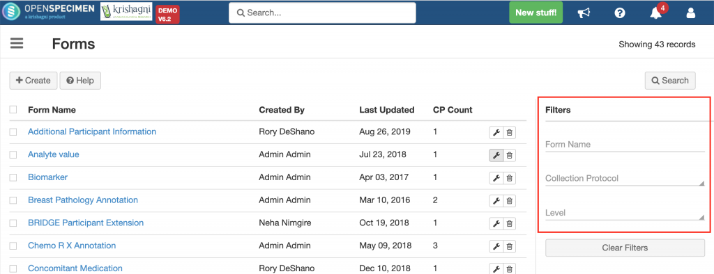Viewport: 714px width, 274px height.
Task: Click the OpenSpecimen logo
Action: [x=48, y=13]
